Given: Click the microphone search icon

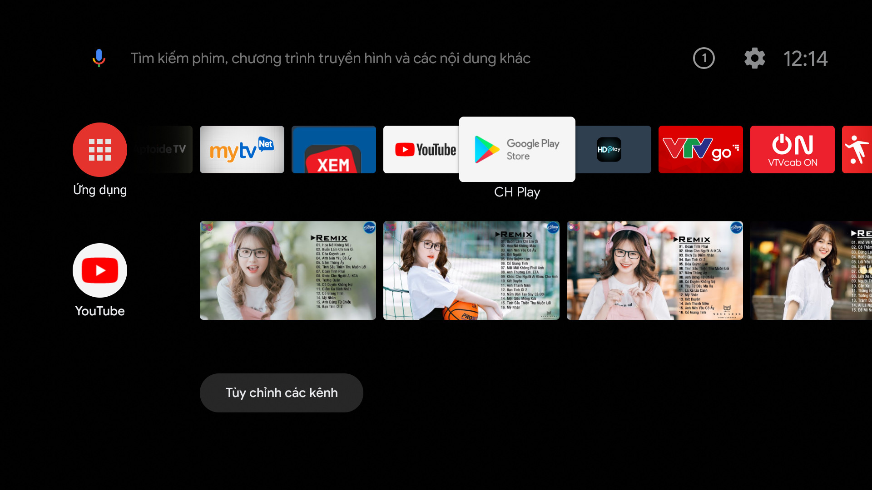Looking at the screenshot, I should point(100,58).
